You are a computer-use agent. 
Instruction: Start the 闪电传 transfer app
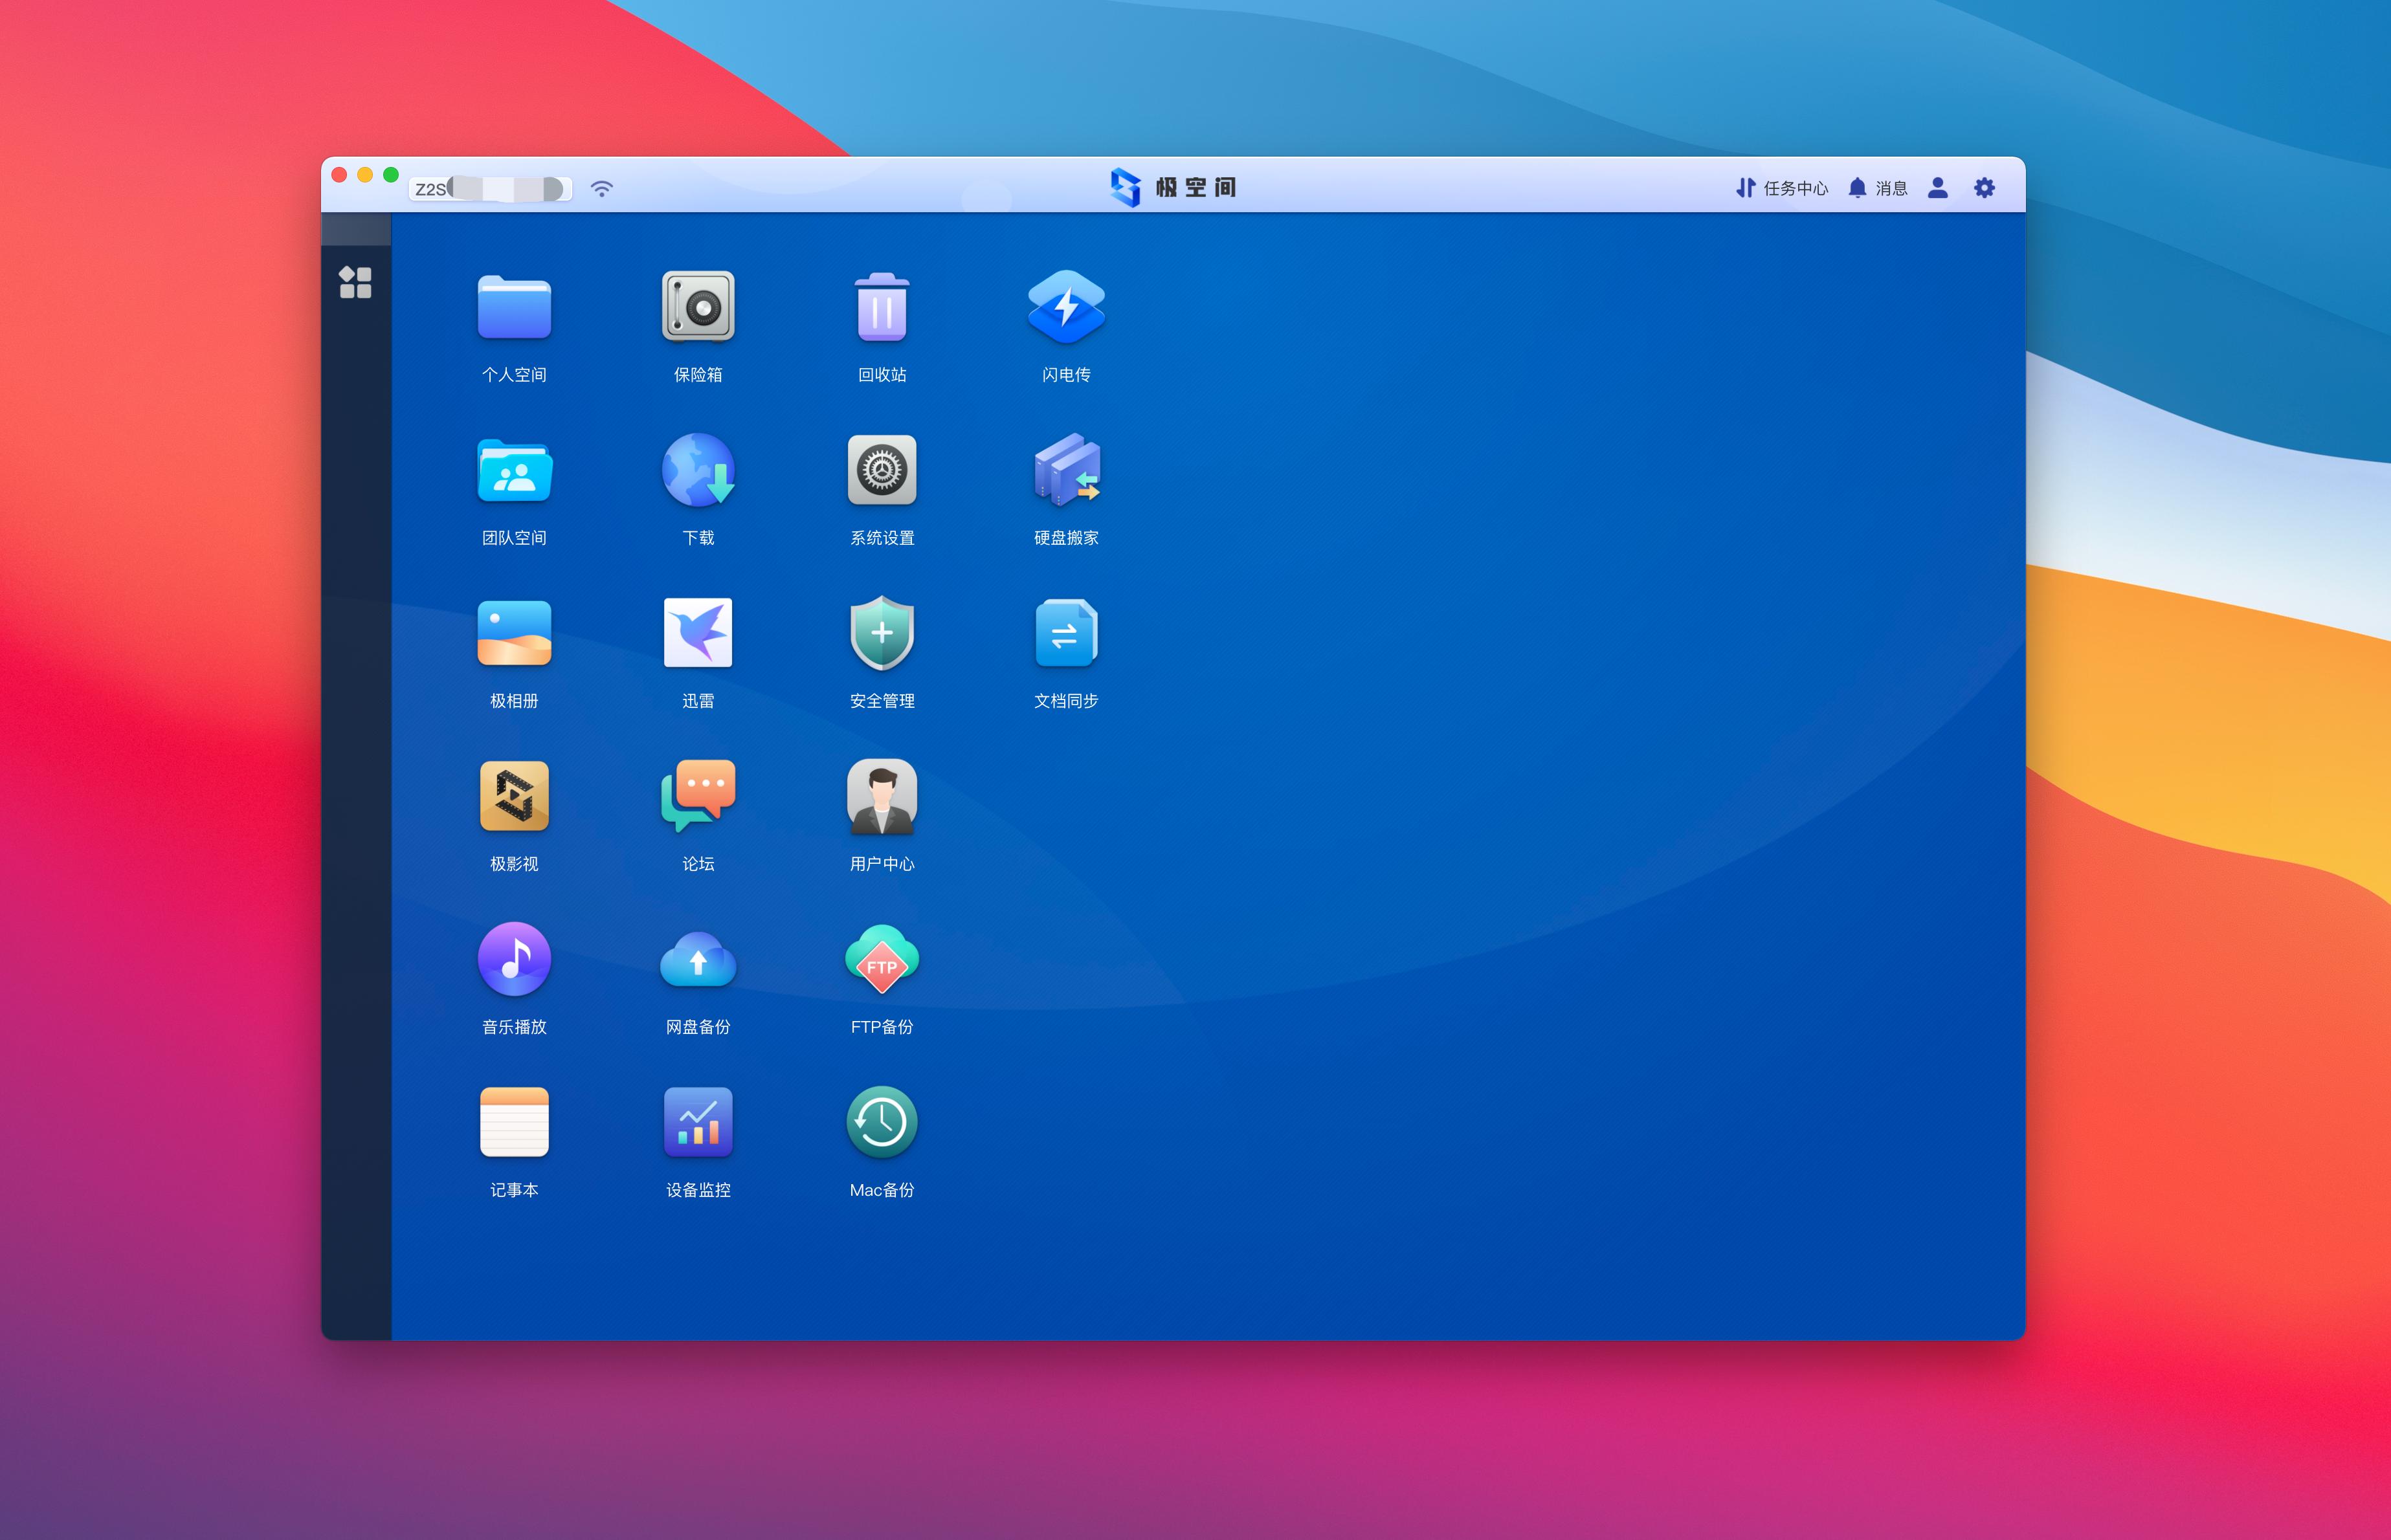1066,307
